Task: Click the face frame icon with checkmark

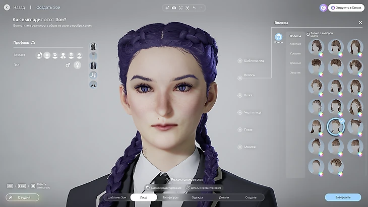Action: pos(188,8)
